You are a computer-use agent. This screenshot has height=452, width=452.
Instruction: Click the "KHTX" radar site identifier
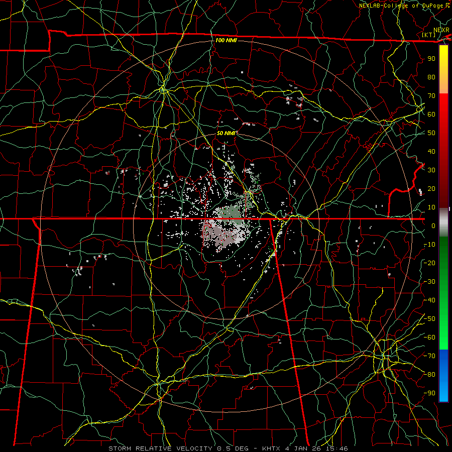271,448
